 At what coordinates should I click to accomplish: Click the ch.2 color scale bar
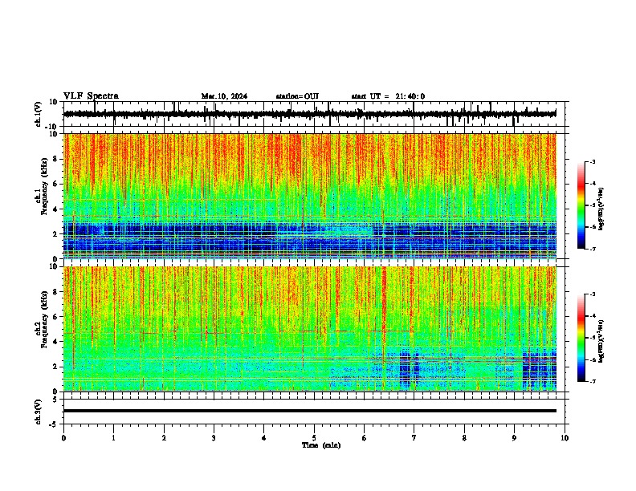[581, 338]
